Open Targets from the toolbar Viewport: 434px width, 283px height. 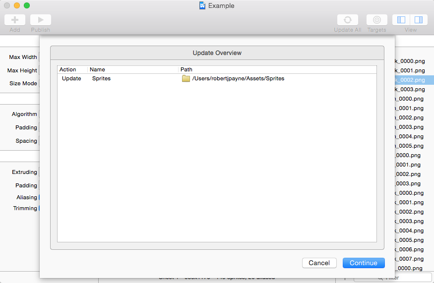(376, 20)
